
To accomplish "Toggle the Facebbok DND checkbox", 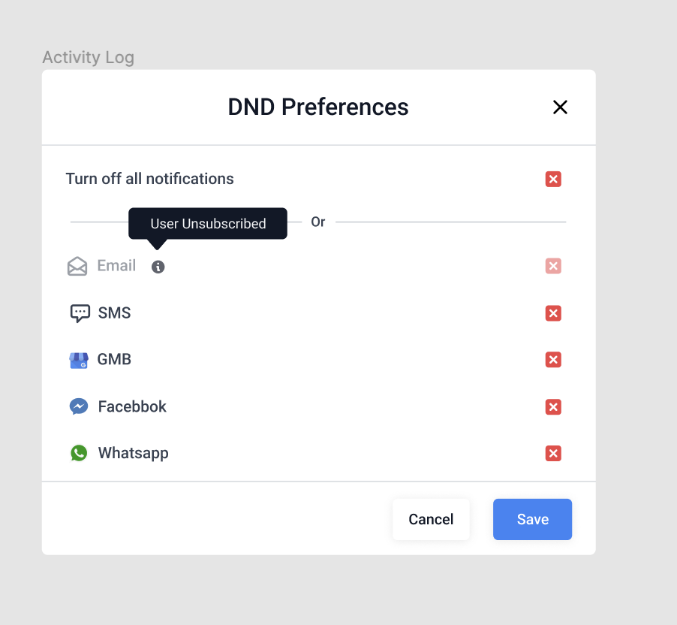I will pyautogui.click(x=553, y=406).
